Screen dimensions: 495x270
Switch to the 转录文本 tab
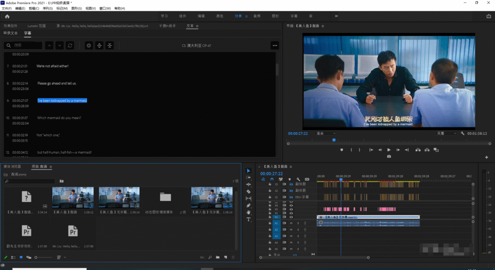(x=11, y=33)
